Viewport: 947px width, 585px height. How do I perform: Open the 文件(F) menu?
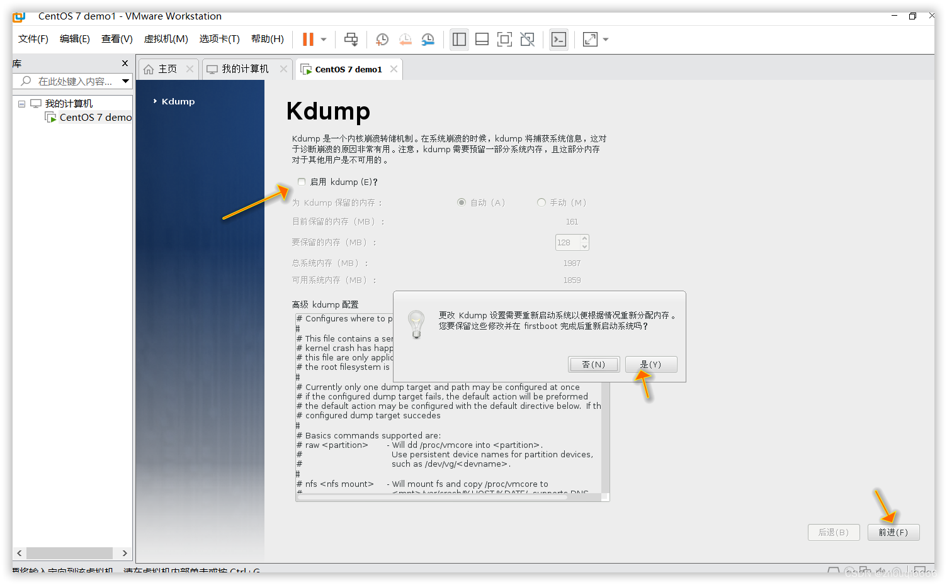(x=33, y=39)
